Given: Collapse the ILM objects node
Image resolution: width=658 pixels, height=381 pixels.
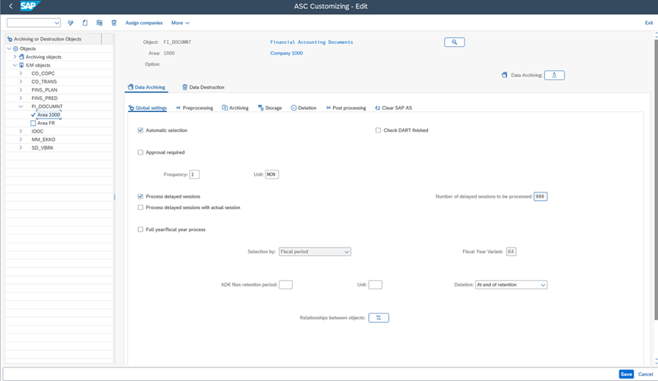Looking at the screenshot, I should click(14, 65).
